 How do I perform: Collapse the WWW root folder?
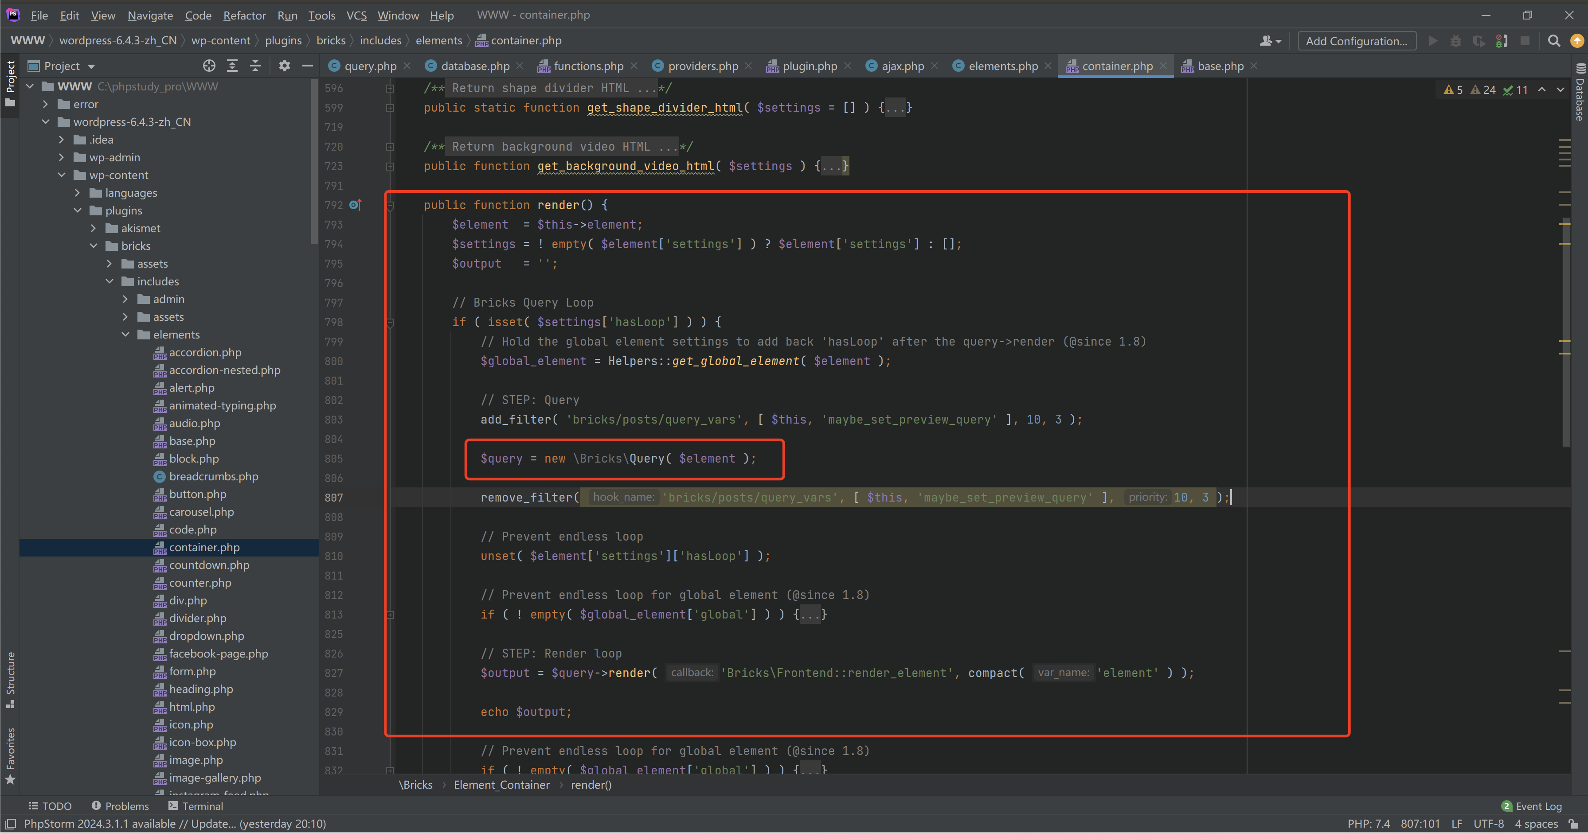point(30,86)
